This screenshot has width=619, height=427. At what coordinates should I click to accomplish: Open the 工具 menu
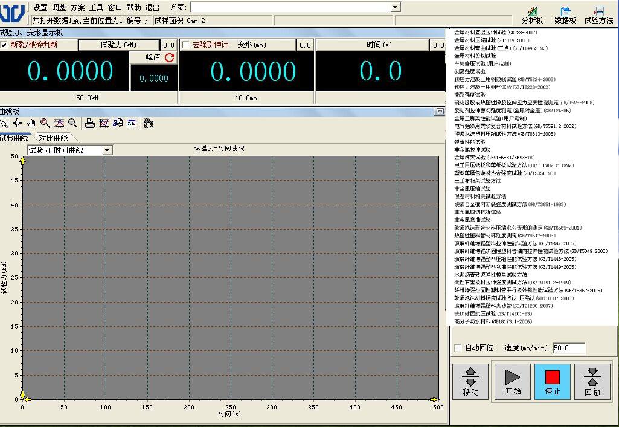pos(96,7)
